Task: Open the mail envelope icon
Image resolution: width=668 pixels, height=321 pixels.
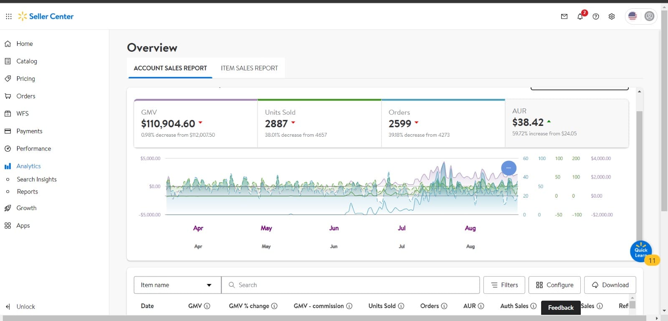Action: point(564,17)
